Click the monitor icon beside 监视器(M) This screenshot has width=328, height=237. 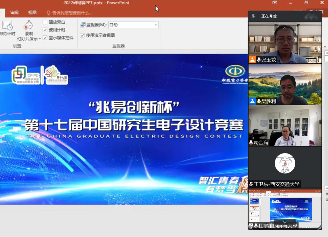pyautogui.click(x=83, y=25)
